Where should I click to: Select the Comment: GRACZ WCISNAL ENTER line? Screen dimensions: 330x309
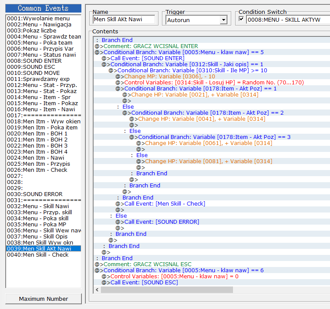click(212, 46)
